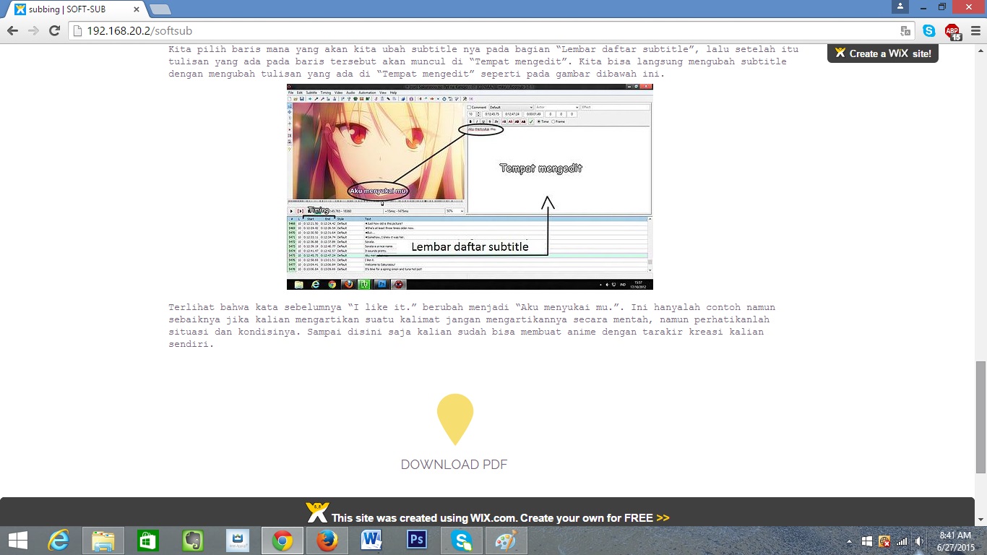Open the clock showing 8:41 AM
Image resolution: width=987 pixels, height=555 pixels.
point(956,541)
